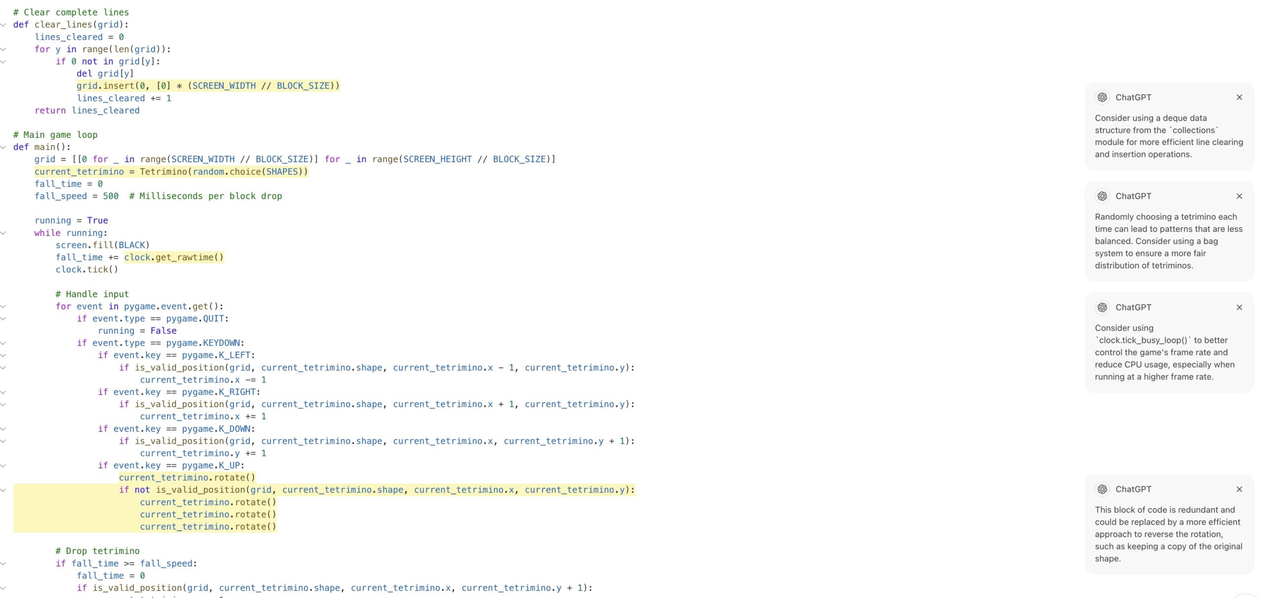Fold the 'for y in range(len(grid))' loop

coord(3,49)
